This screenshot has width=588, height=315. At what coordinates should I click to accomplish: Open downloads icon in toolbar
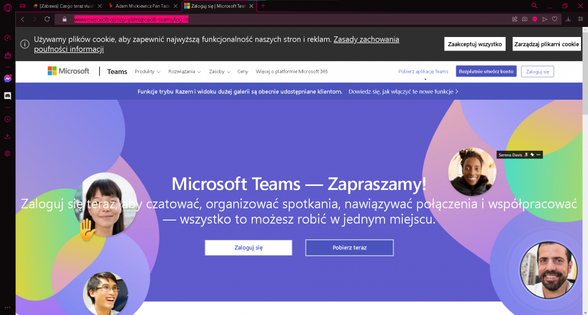[x=568, y=19]
